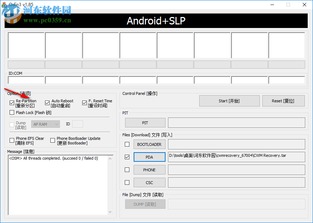
Task: Click the CWM Recovery.tar file path field
Action: 236,157
